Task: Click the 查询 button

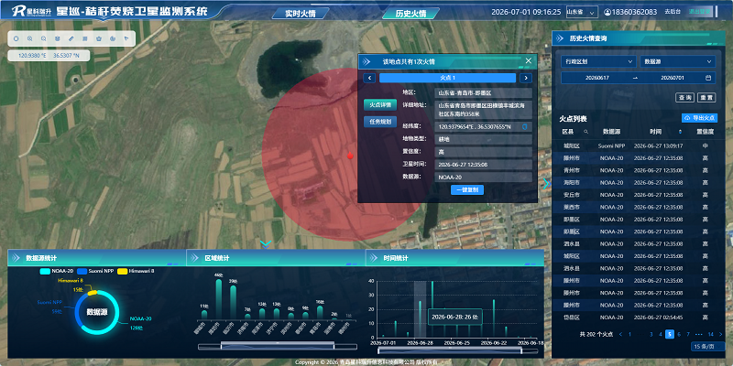Action: (x=684, y=98)
